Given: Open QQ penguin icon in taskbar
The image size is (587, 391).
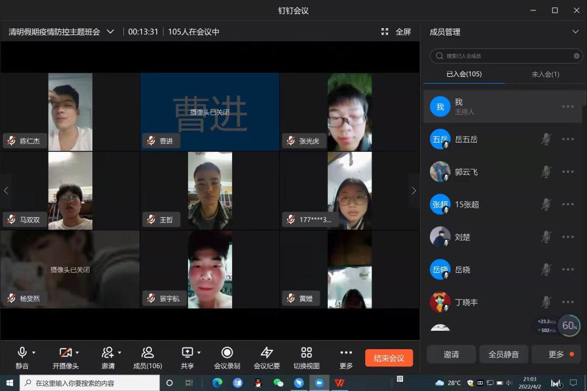Looking at the screenshot, I should point(258,383).
